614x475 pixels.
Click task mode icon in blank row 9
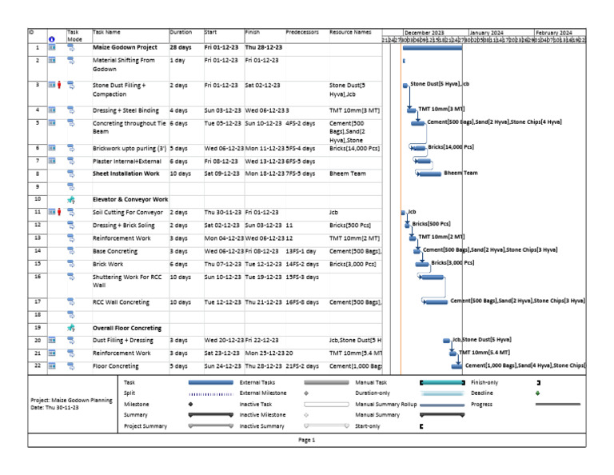(x=71, y=186)
